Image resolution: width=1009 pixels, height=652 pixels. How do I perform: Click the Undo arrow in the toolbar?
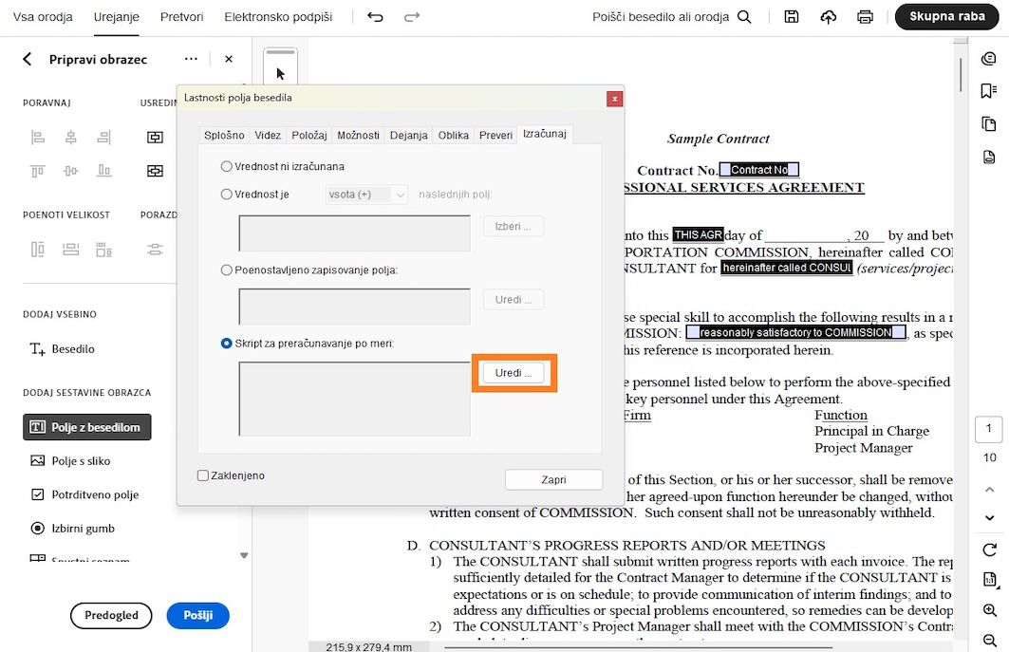coord(375,16)
